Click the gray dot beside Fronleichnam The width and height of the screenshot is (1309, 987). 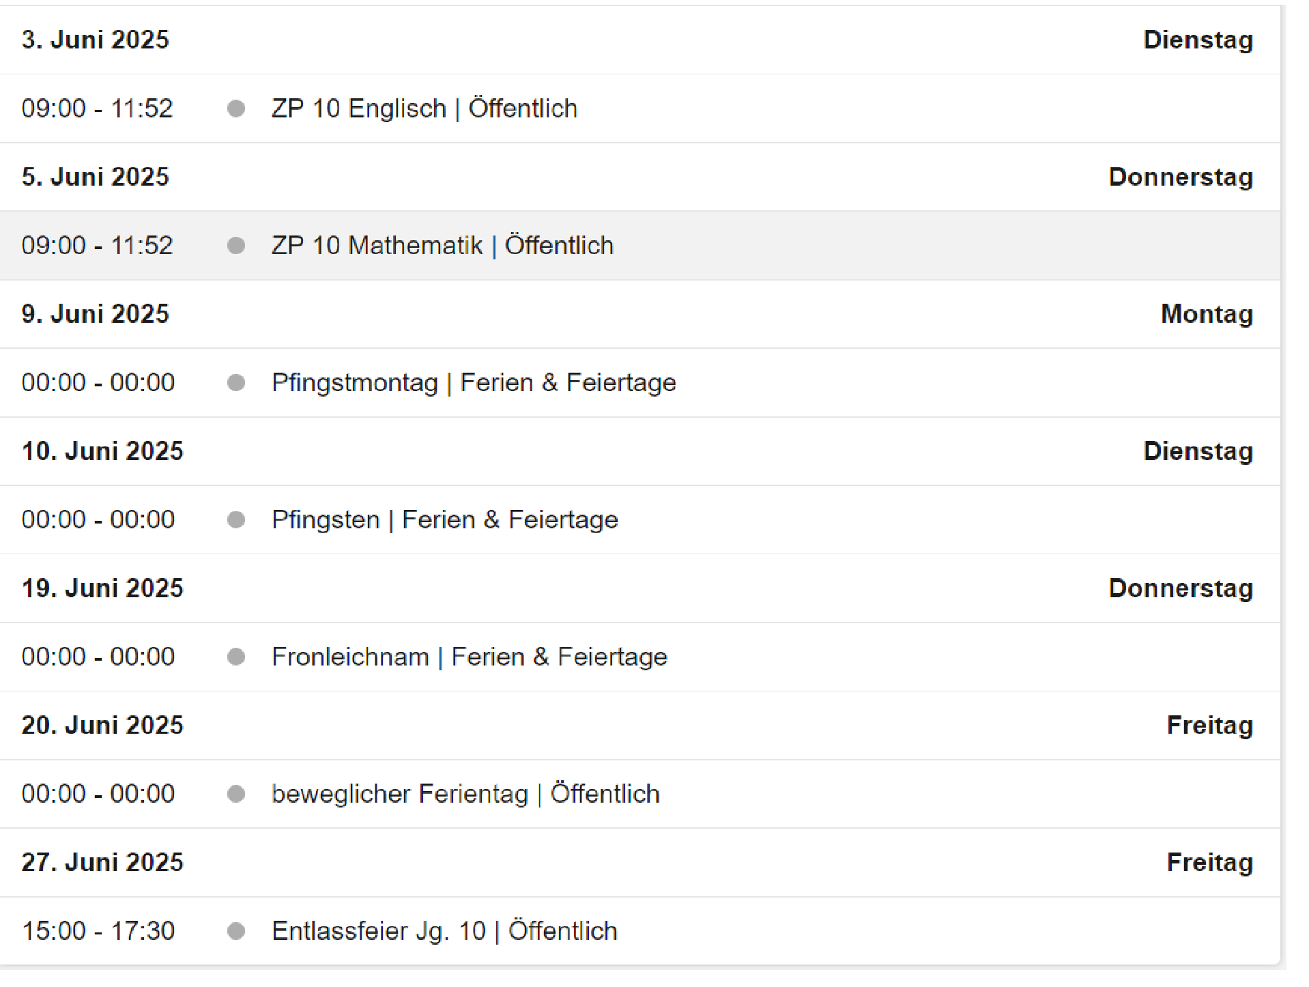[236, 657]
